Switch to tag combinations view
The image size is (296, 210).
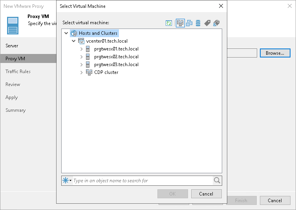(x=216, y=23)
